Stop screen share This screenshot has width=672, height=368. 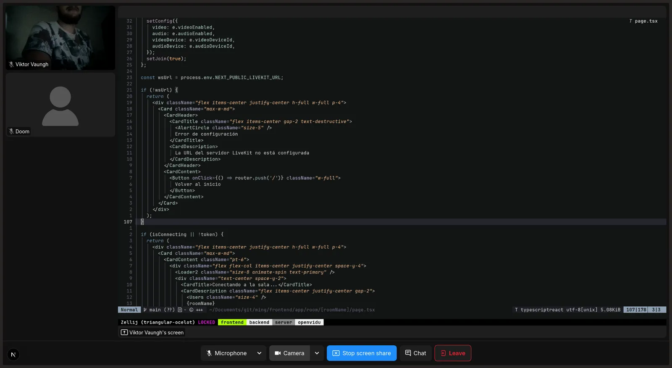point(362,353)
